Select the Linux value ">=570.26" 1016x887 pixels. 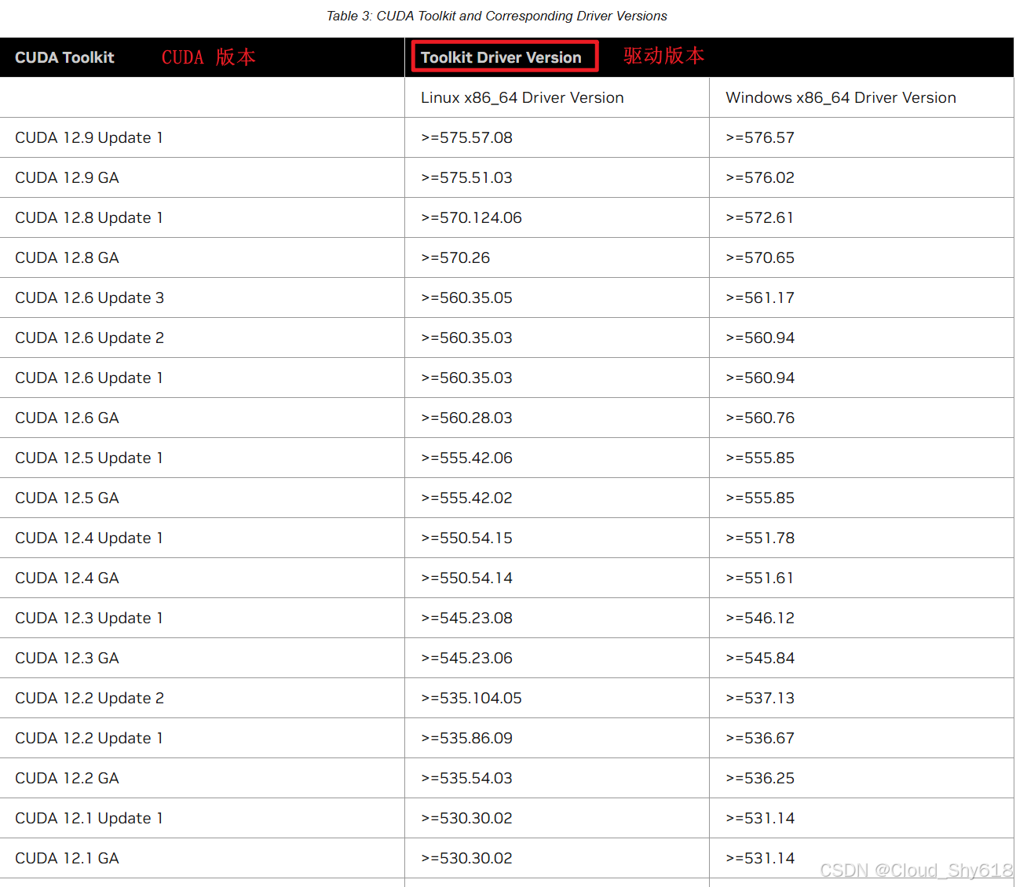(455, 257)
